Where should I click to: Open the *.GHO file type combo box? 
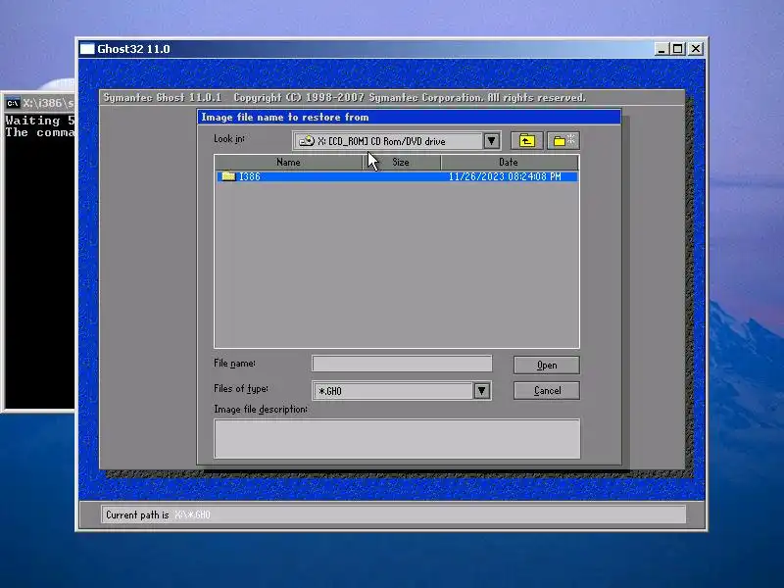pyautogui.click(x=402, y=390)
